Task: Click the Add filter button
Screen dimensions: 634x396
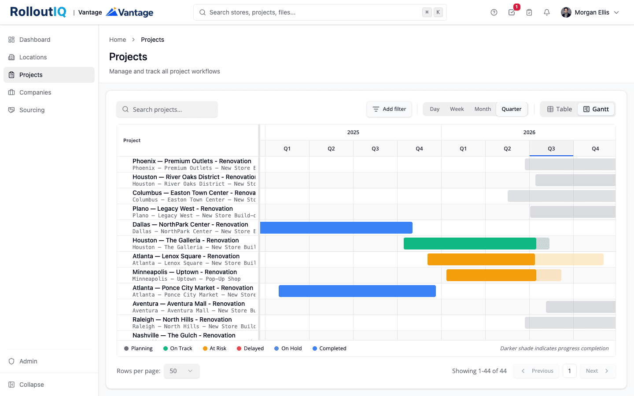Action: tap(389, 109)
